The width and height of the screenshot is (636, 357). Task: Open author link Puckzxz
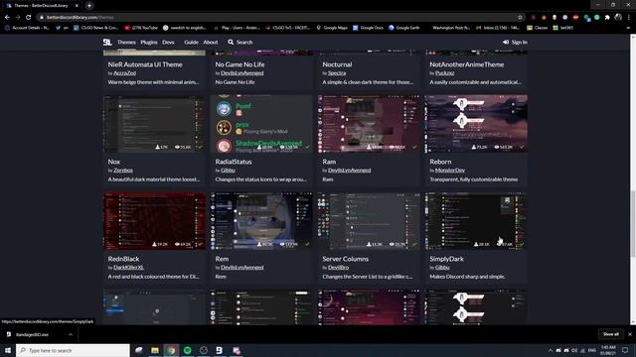[444, 73]
